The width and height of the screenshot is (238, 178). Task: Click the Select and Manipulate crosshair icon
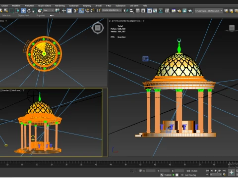[63, 11]
